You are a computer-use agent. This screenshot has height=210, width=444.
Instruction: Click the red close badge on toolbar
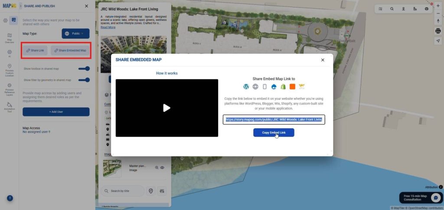[432, 4]
